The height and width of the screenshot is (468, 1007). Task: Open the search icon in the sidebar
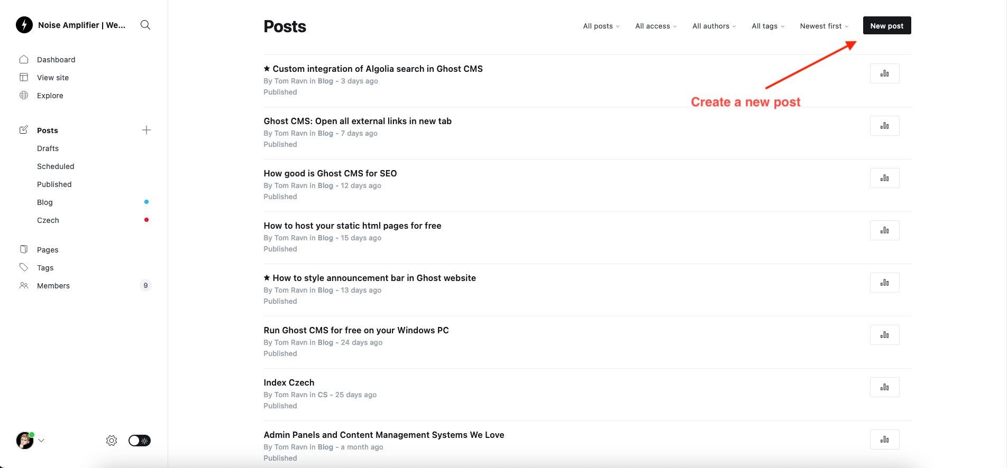[x=145, y=25]
